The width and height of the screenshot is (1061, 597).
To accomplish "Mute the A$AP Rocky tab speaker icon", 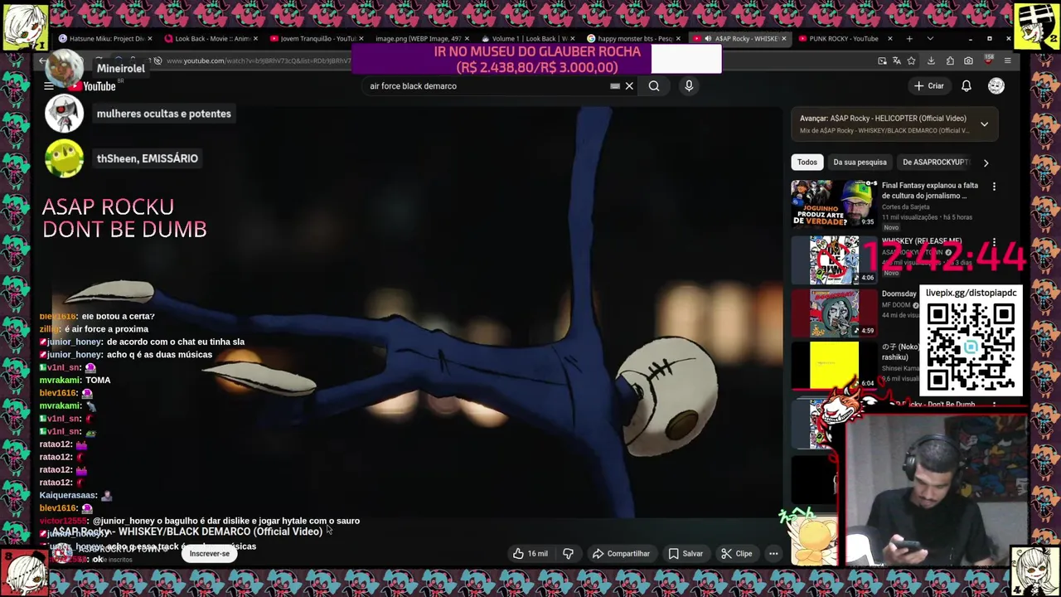I will tap(707, 39).
